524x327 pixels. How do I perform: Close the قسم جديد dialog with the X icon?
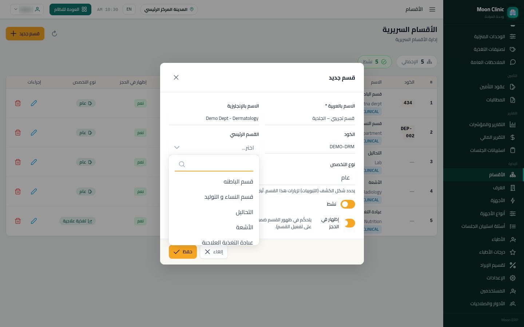tap(176, 77)
